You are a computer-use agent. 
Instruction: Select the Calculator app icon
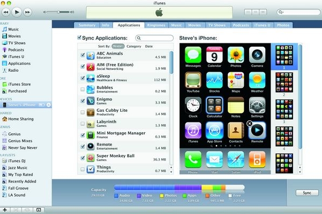(214, 105)
